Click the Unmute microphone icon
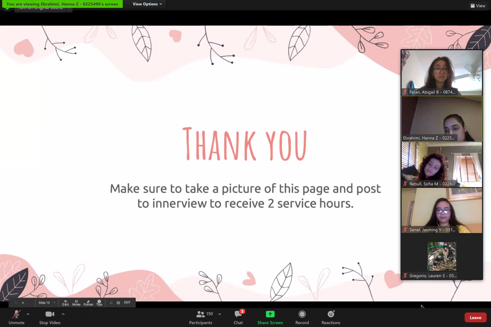Viewport: 491px width, 327px height. point(16,314)
